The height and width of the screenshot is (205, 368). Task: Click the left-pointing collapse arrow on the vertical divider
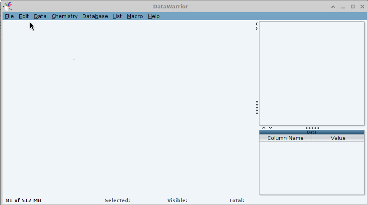coord(257,24)
